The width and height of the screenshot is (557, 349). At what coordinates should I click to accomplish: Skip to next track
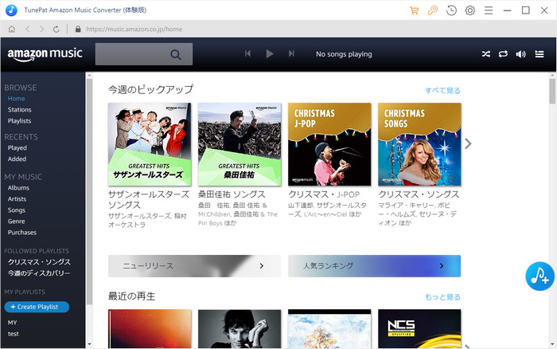tap(291, 53)
